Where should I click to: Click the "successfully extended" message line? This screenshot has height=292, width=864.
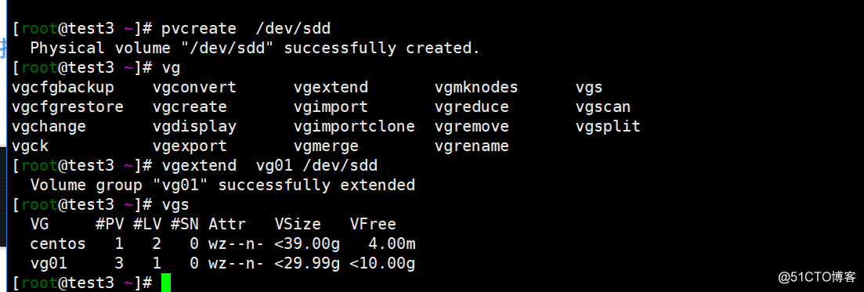click(222, 185)
